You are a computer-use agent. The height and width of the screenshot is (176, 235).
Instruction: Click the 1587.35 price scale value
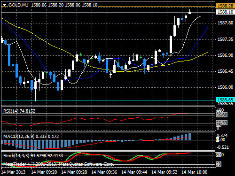[x=225, y=39]
